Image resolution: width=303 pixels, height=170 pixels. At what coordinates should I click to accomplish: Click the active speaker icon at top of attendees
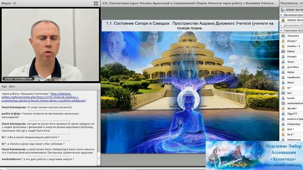[283, 9]
